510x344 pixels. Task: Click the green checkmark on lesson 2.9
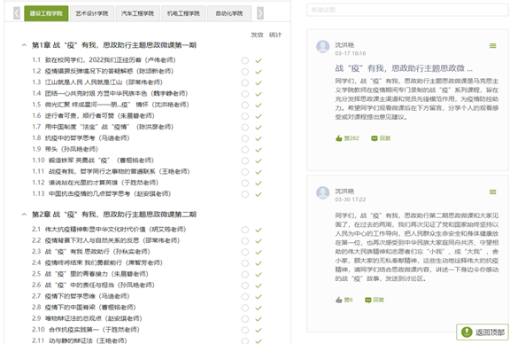pos(259,319)
